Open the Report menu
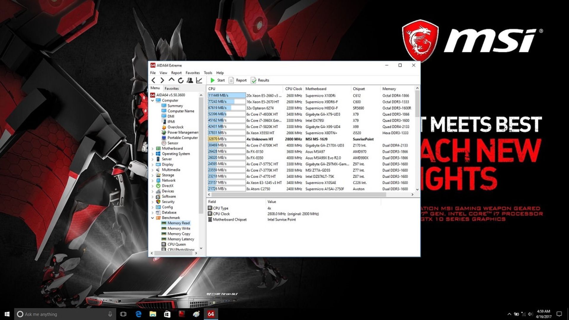This screenshot has width=569, height=320. click(176, 73)
